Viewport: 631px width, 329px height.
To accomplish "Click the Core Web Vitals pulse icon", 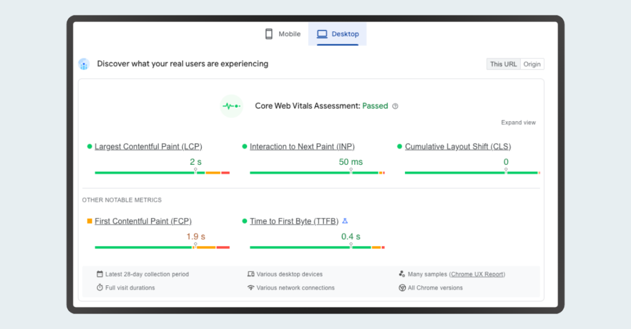I will click(x=232, y=106).
